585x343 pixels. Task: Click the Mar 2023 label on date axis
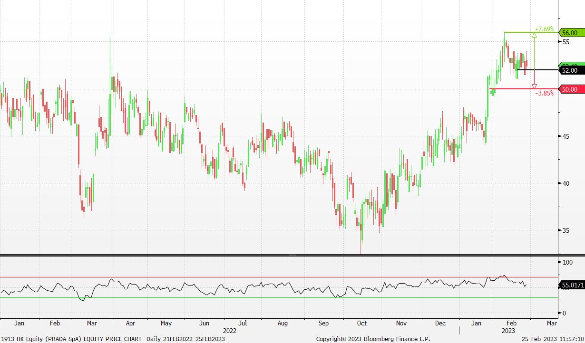[x=552, y=324]
